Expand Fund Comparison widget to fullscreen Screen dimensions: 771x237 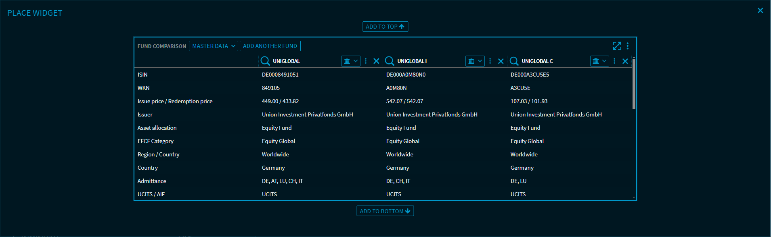tap(617, 46)
